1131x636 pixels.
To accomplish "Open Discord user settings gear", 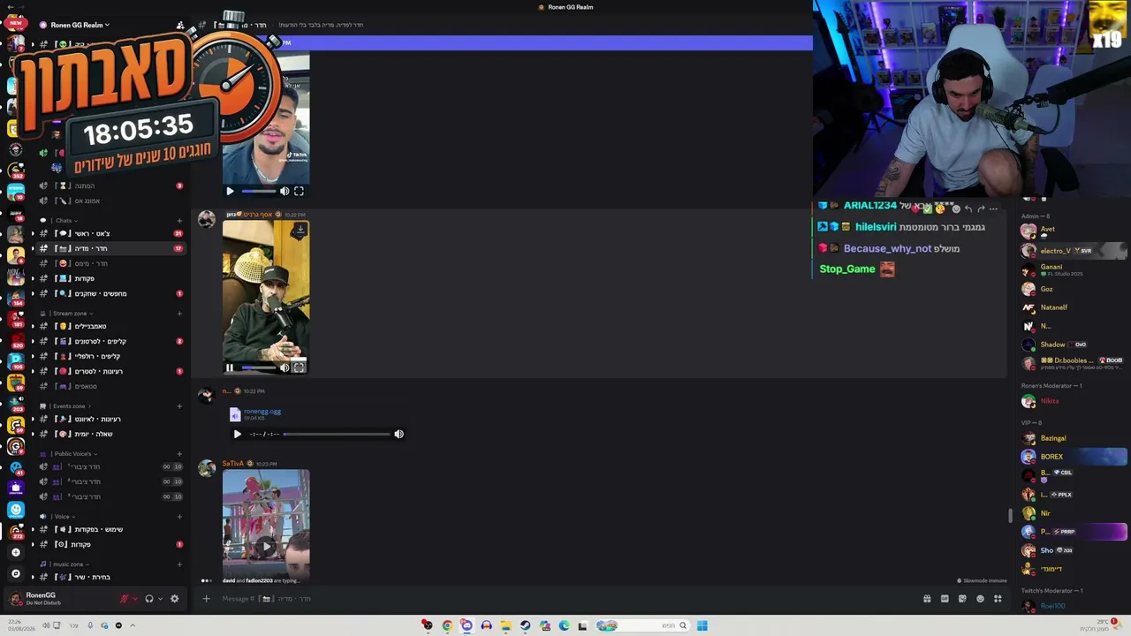I will click(x=174, y=599).
